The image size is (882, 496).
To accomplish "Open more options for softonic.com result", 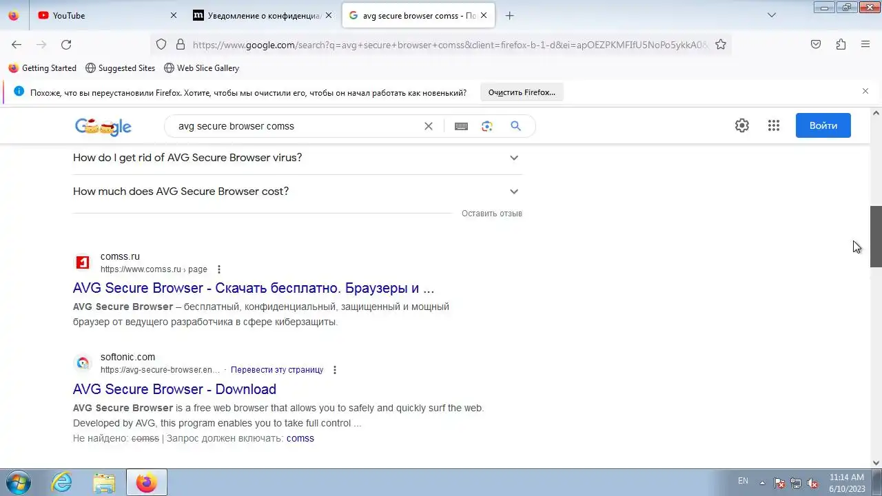I will 335,370.
